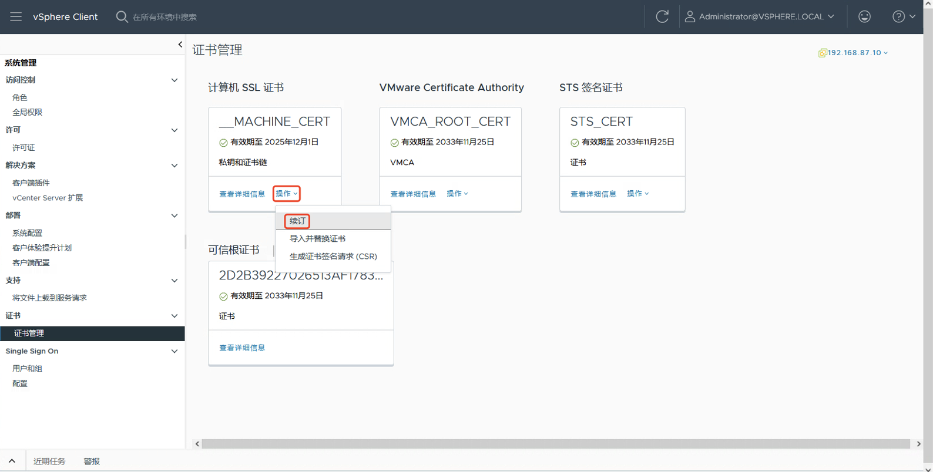
Task: Open the smiley feedback icon
Action: point(864,16)
